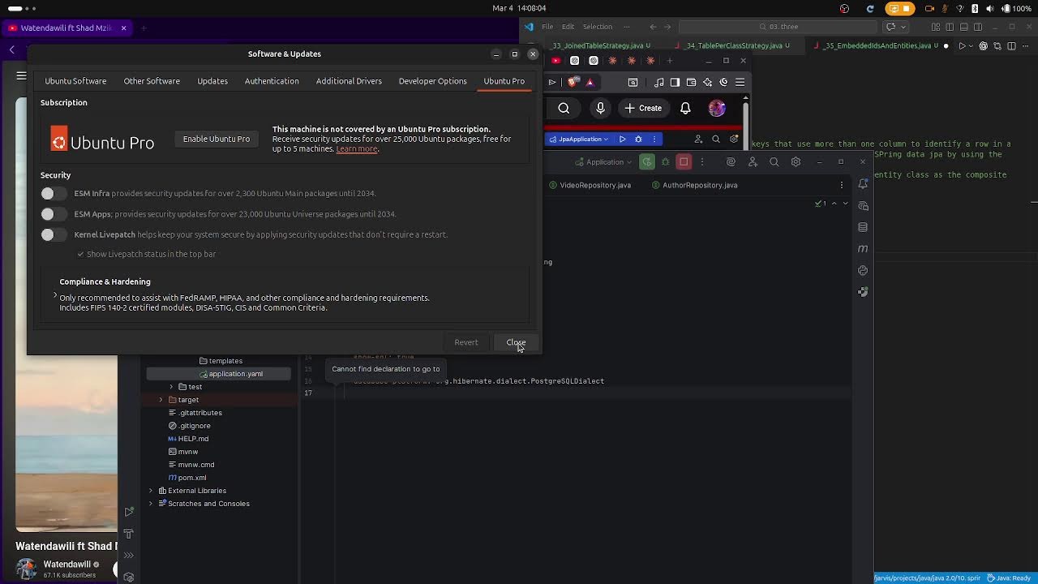Click JpaApplication debug bug icon
1038x584 pixels.
tap(638, 139)
